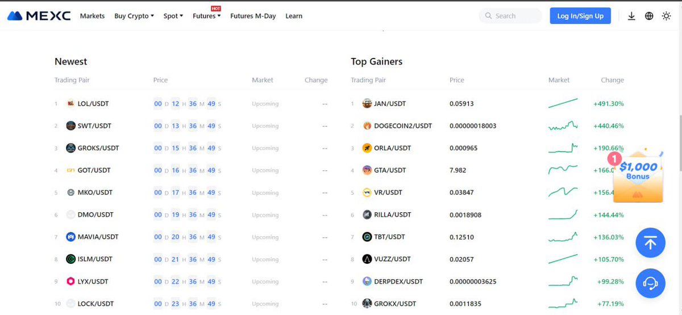Screen dimensions: 682x315
Task: Toggle light/dark theme sun icon
Action: pos(667,16)
